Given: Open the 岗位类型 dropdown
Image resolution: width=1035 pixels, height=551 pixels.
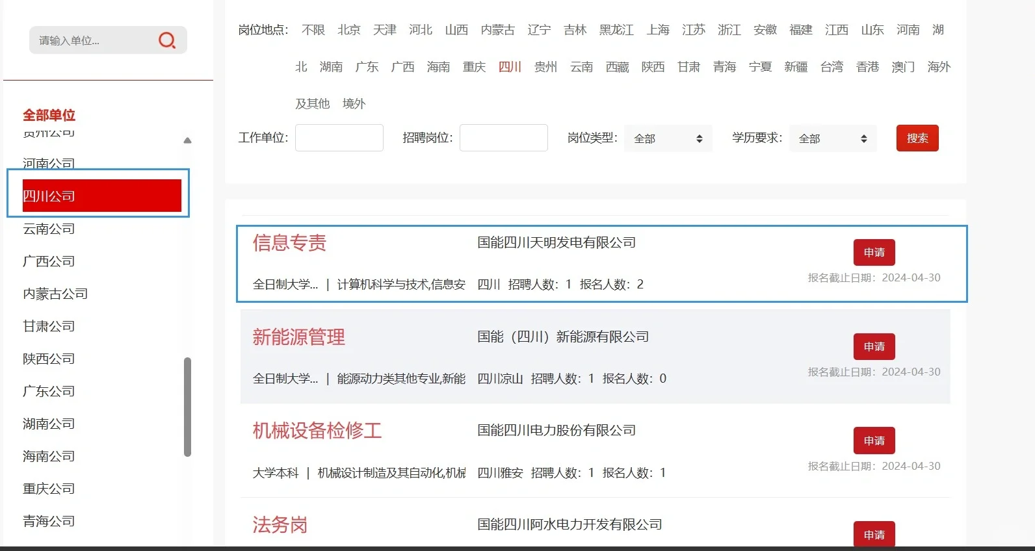Looking at the screenshot, I should pyautogui.click(x=668, y=138).
